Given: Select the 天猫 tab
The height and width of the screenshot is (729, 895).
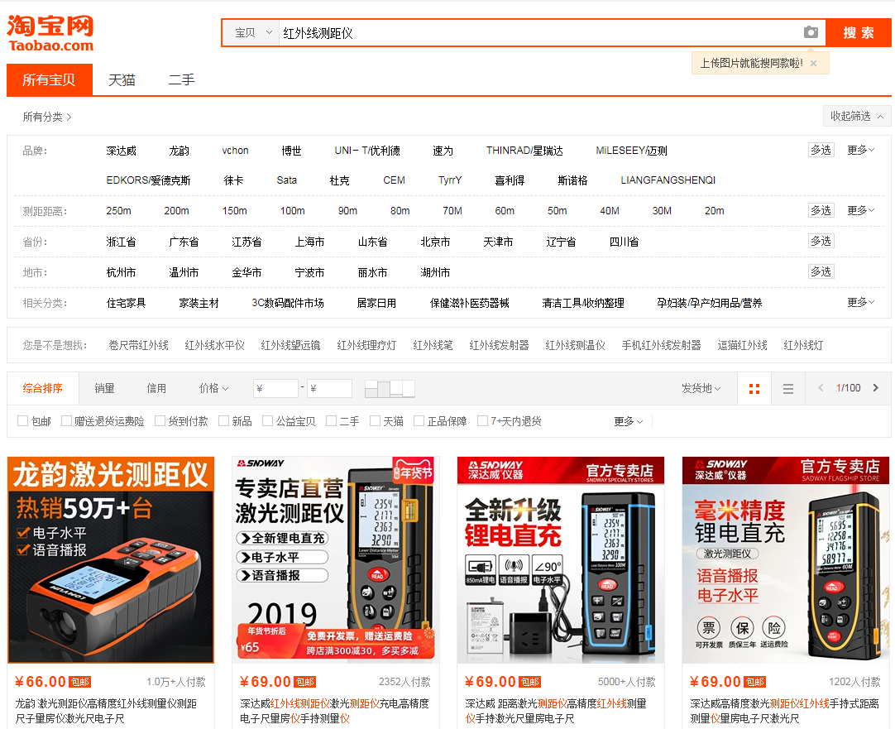Looking at the screenshot, I should (x=122, y=80).
